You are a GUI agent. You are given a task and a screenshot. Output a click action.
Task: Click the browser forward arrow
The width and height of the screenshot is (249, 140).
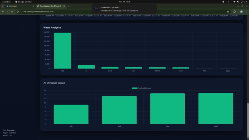click(7, 12)
